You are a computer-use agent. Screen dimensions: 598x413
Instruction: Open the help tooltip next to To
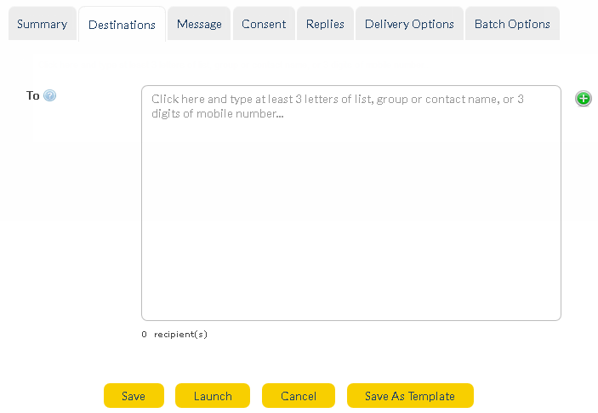[x=49, y=96]
